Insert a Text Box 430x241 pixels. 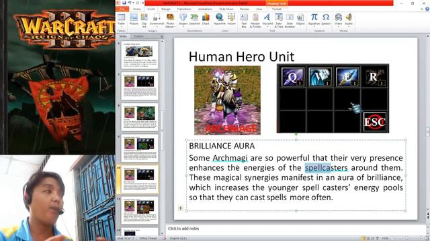point(244,20)
